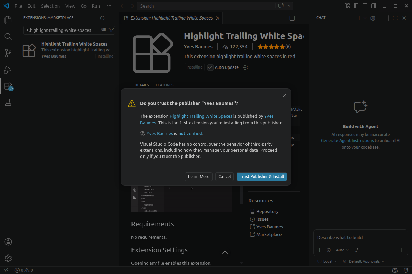This screenshot has width=412, height=274.
Task: Open Run and Debug view
Action: coord(8,70)
